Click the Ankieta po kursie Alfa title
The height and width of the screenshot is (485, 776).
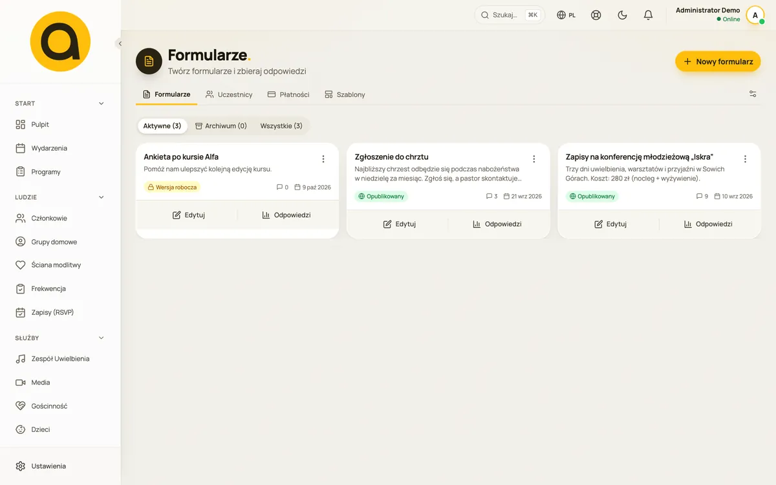click(x=181, y=157)
